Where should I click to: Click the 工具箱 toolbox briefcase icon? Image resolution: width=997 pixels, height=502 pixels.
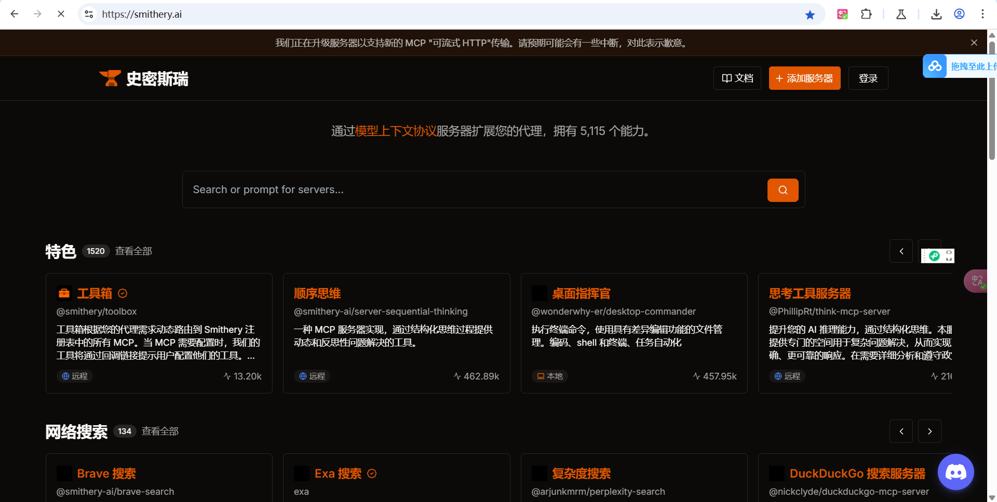(x=64, y=293)
